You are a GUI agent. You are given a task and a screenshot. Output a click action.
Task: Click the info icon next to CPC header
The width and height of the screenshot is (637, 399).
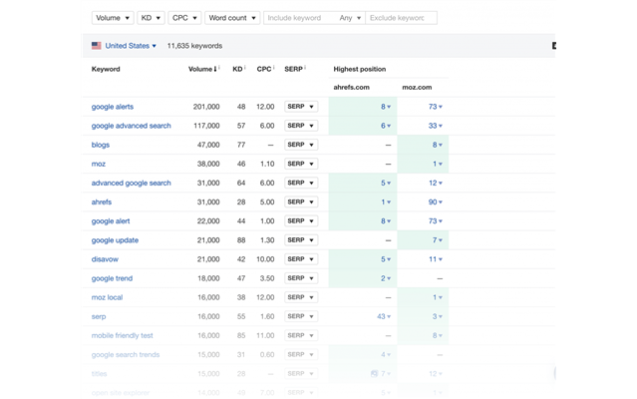pyautogui.click(x=276, y=69)
